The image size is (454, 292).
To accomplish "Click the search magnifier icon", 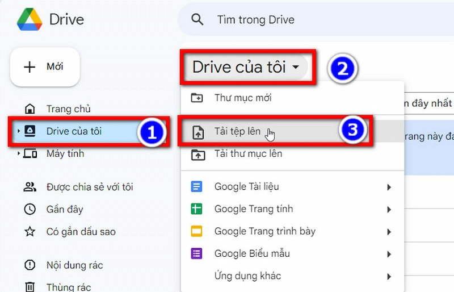I will (x=197, y=20).
